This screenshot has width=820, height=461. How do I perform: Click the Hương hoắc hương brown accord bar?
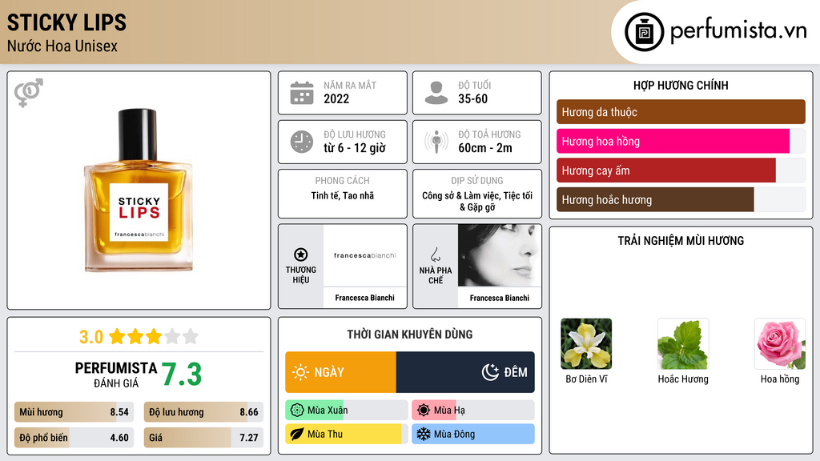[681, 199]
